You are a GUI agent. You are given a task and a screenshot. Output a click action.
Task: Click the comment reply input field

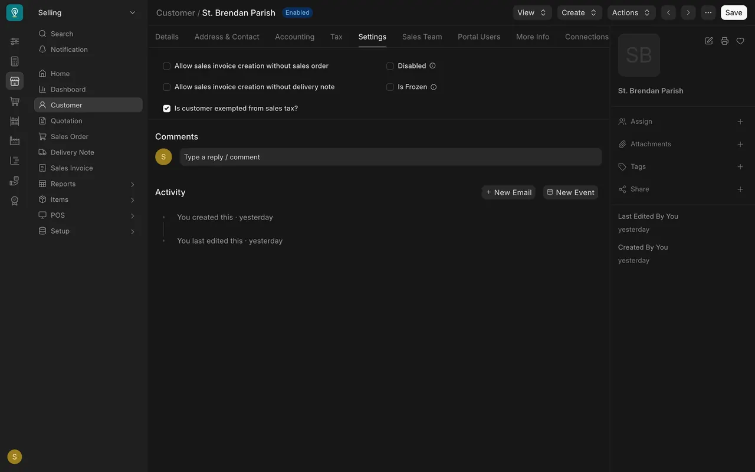click(390, 157)
